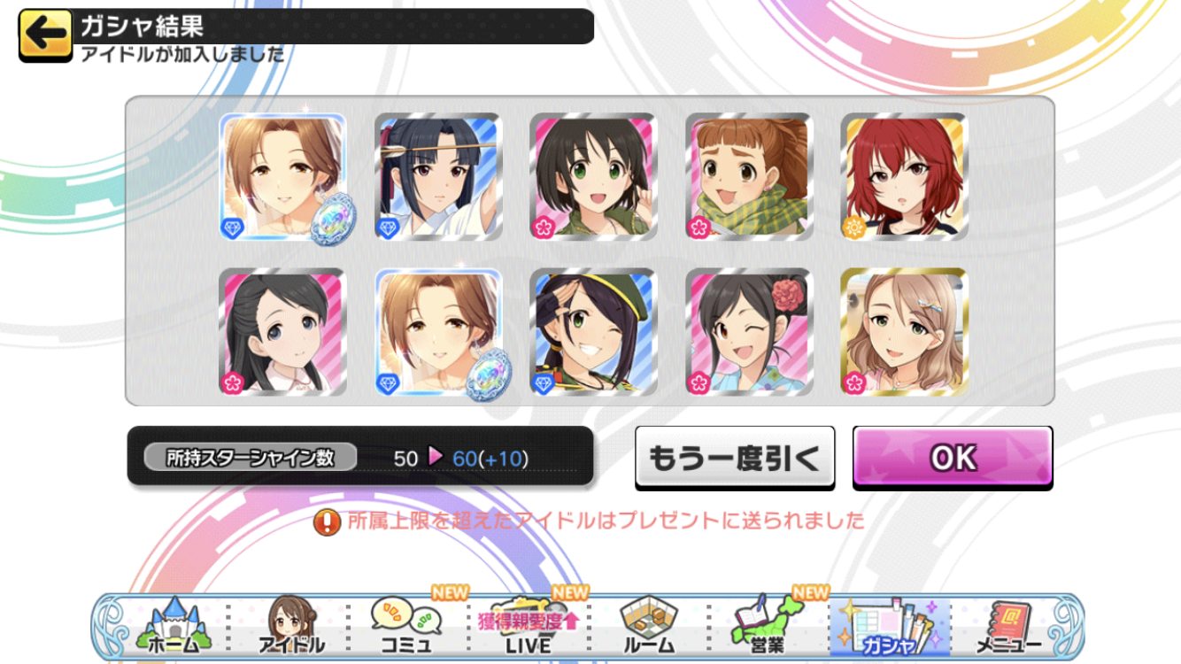The height and width of the screenshot is (664, 1181).
Task: Open the LIVE icon in bottom bar
Action: click(x=528, y=626)
